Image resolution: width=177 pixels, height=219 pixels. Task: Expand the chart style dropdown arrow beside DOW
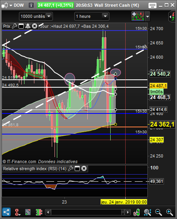pyautogui.click(x=11, y=6)
